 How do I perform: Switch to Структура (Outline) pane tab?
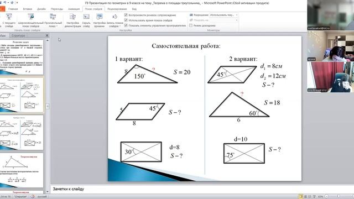(x=18, y=35)
